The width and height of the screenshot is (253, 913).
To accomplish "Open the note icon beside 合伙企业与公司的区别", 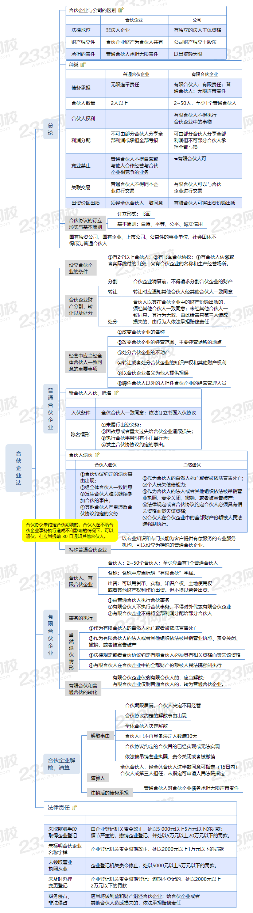I will pos(121,10).
